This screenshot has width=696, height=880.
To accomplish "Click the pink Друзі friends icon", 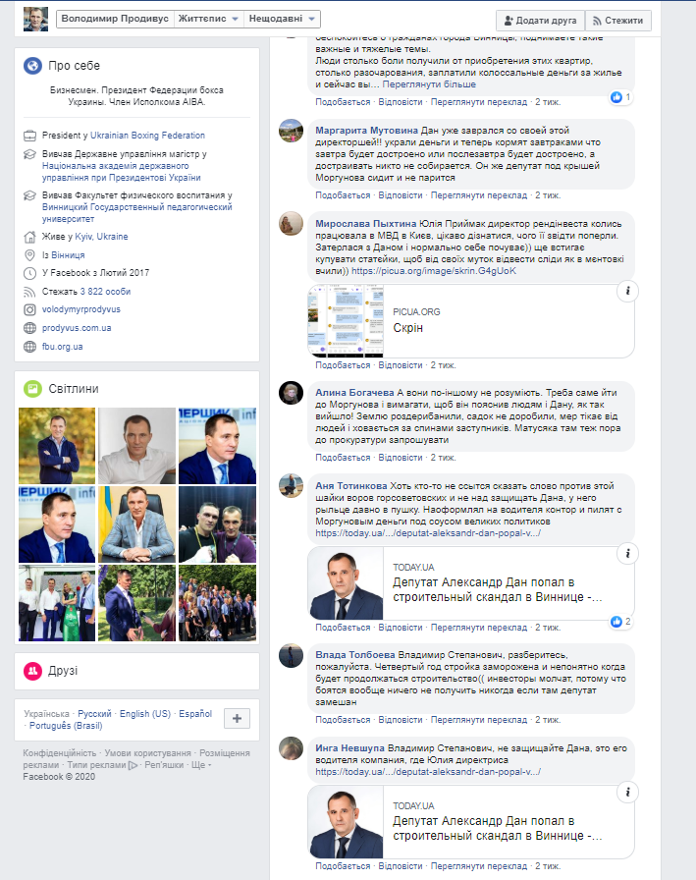I will (x=32, y=671).
